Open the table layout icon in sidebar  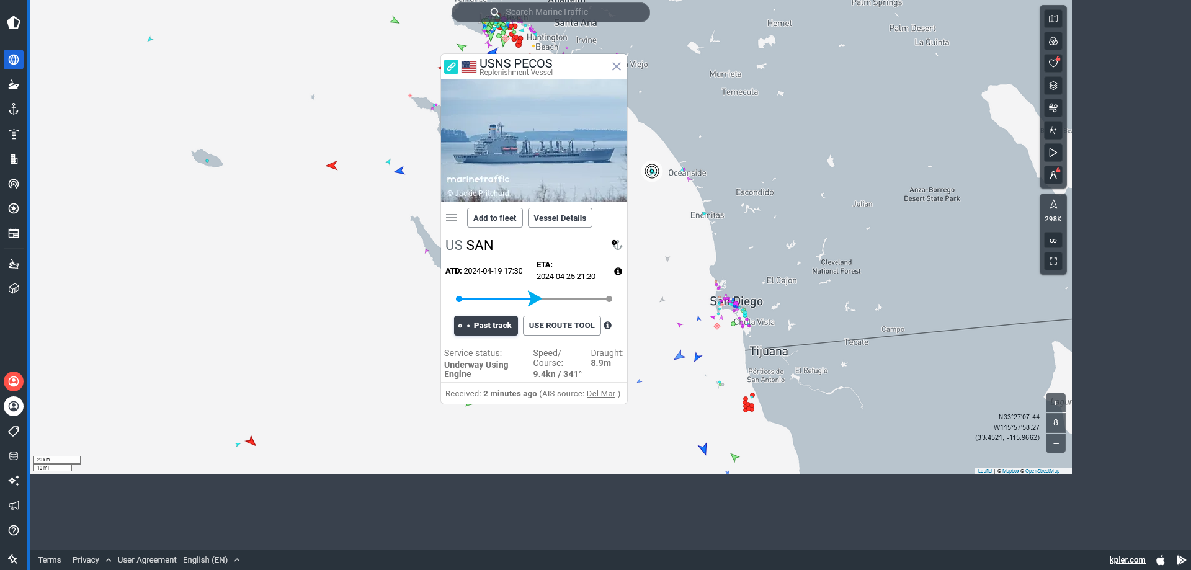coord(14,233)
